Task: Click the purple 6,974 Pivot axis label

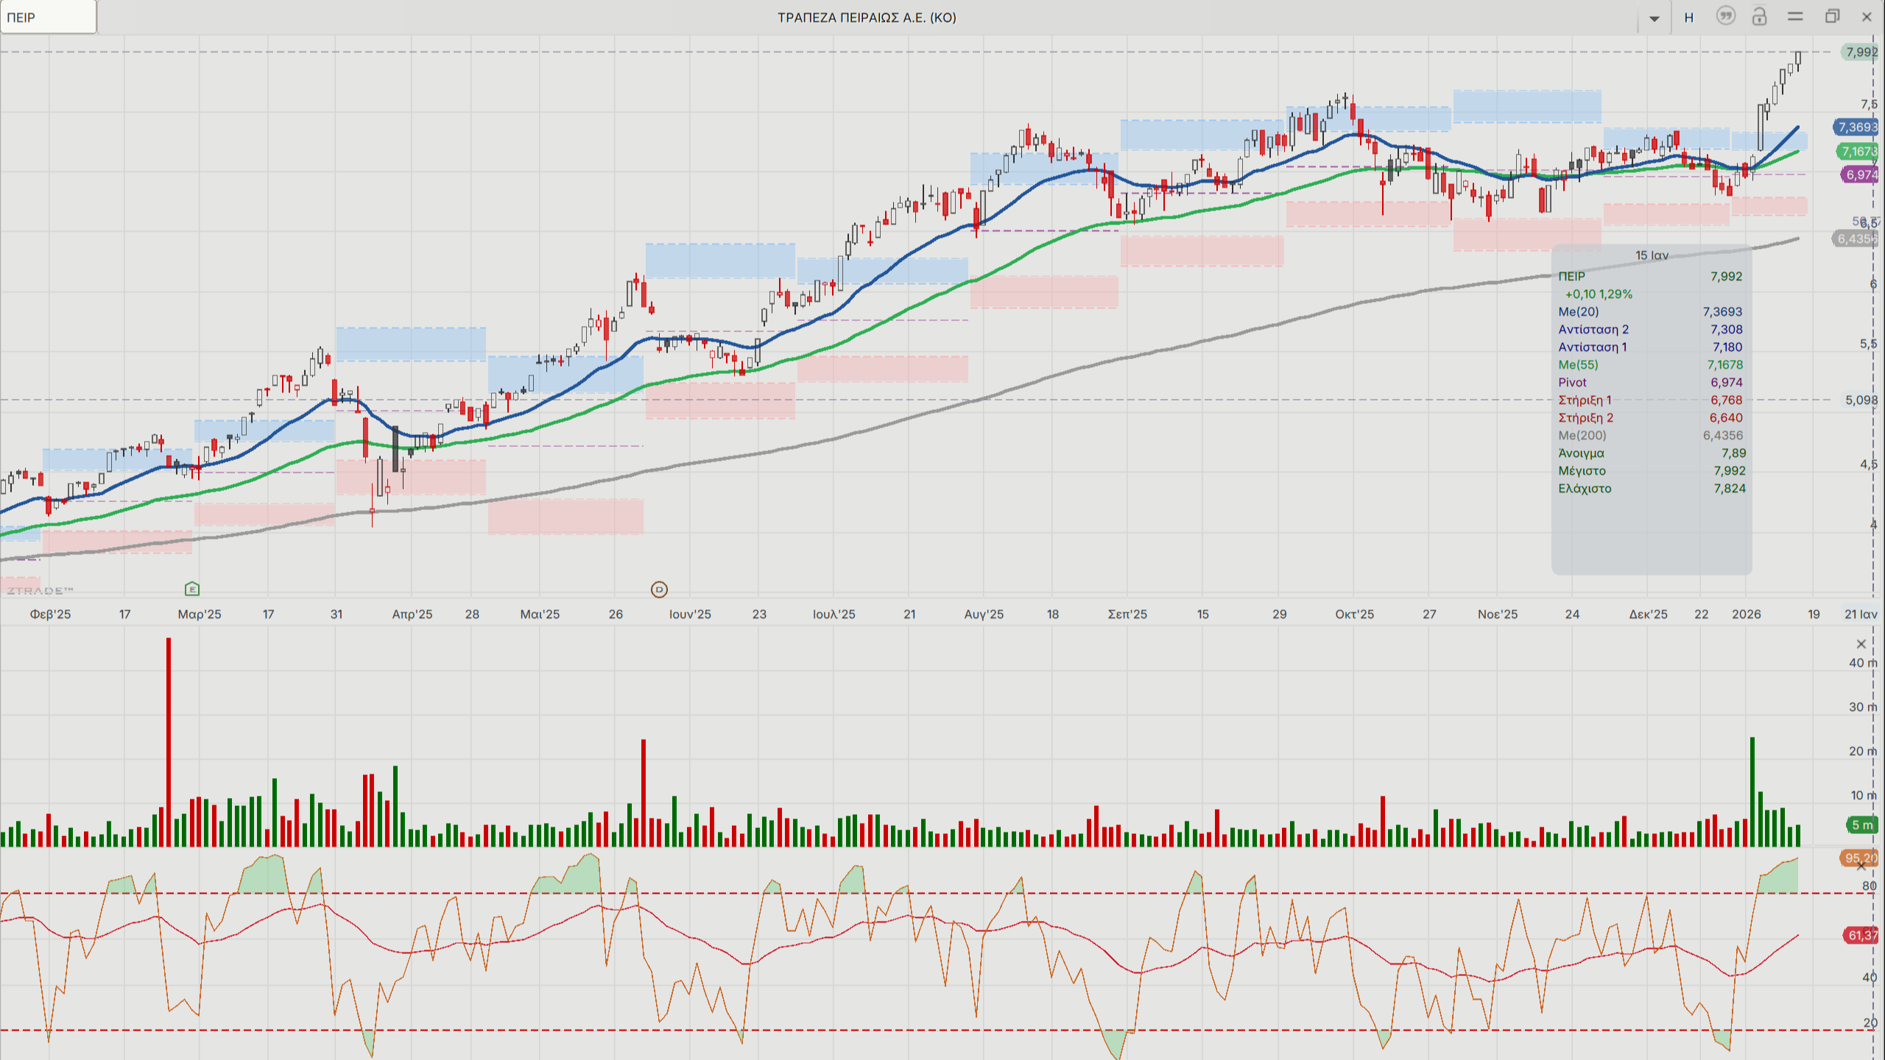Action: (1859, 174)
